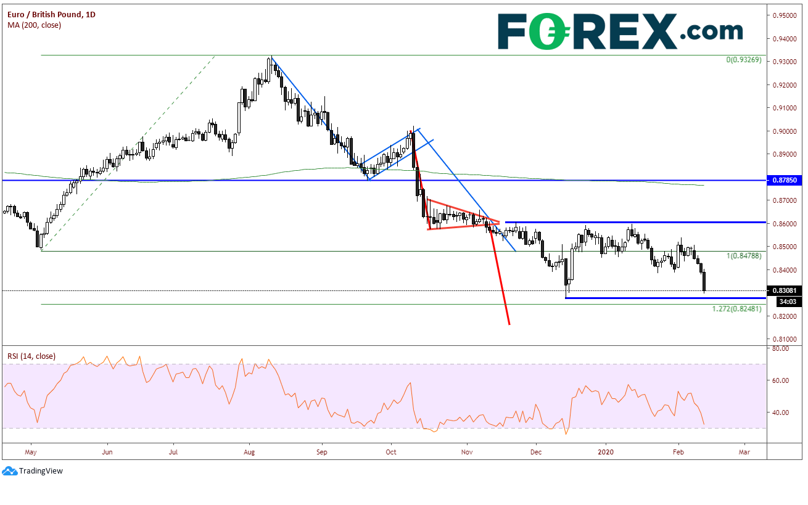Click the Feb label on the time axis
This screenshot has width=808, height=505.
pos(678,451)
